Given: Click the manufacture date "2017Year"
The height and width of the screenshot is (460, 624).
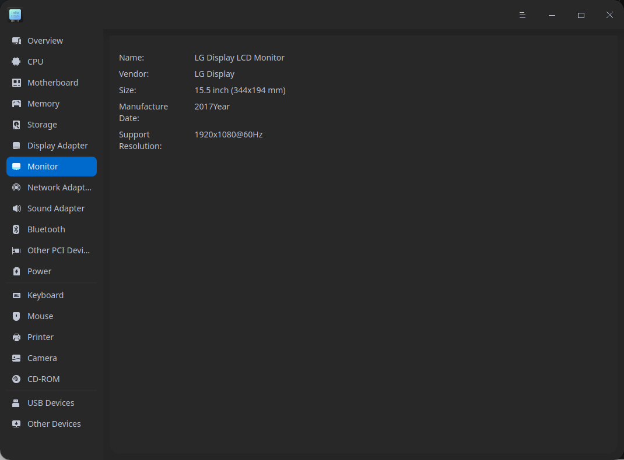Looking at the screenshot, I should click(x=212, y=107).
